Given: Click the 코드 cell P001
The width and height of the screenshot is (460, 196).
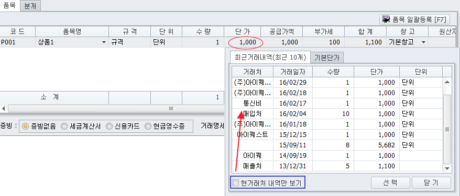Looking at the screenshot, I should tap(17, 42).
